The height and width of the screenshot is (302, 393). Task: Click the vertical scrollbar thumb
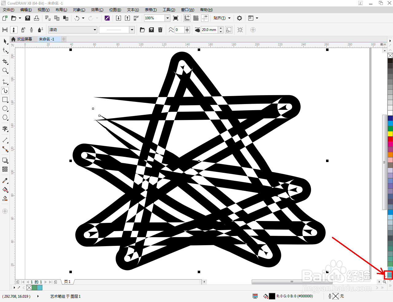pos(384,162)
